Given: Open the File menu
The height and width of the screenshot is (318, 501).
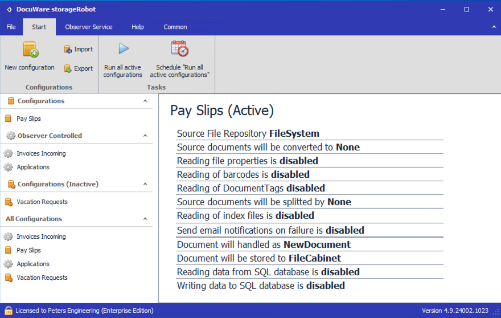Looking at the screenshot, I should [11, 27].
